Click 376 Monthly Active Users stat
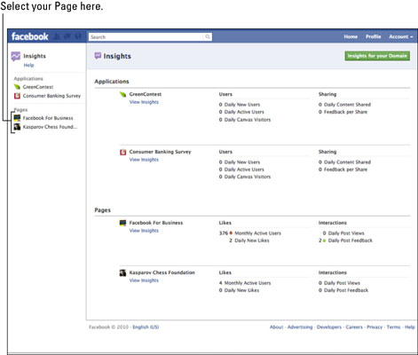The width and height of the screenshot is (418, 355). [x=250, y=233]
